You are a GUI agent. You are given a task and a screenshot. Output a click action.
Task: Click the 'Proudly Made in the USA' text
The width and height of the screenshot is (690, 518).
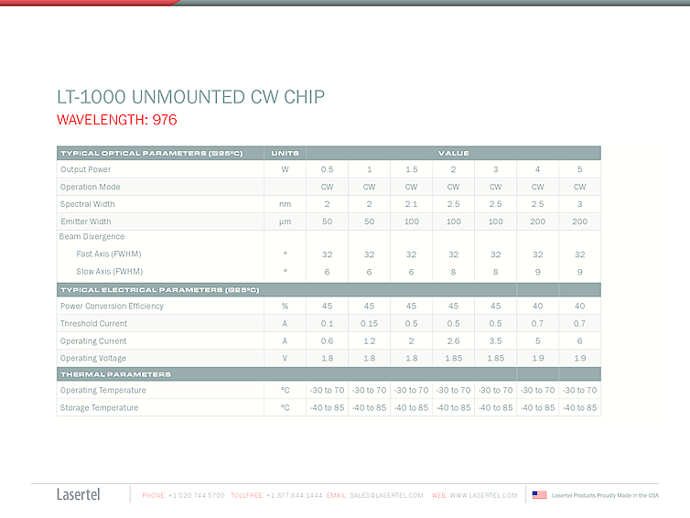[605, 495]
